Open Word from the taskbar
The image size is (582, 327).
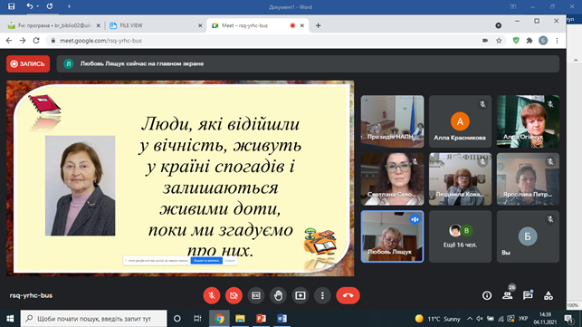tap(281, 319)
